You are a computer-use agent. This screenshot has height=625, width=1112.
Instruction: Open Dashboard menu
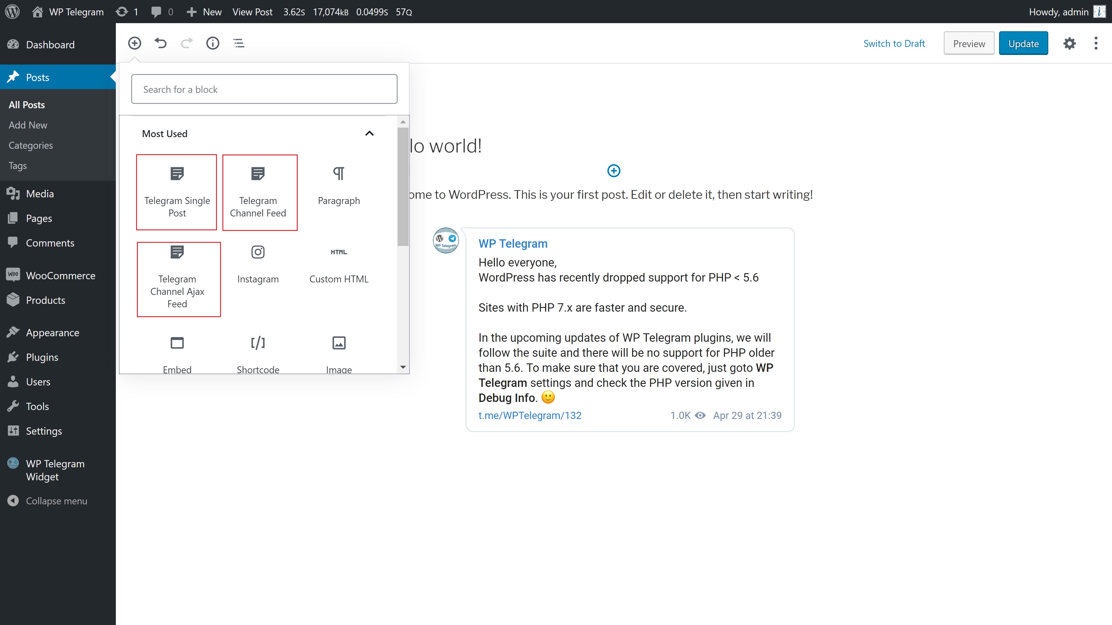point(58,45)
